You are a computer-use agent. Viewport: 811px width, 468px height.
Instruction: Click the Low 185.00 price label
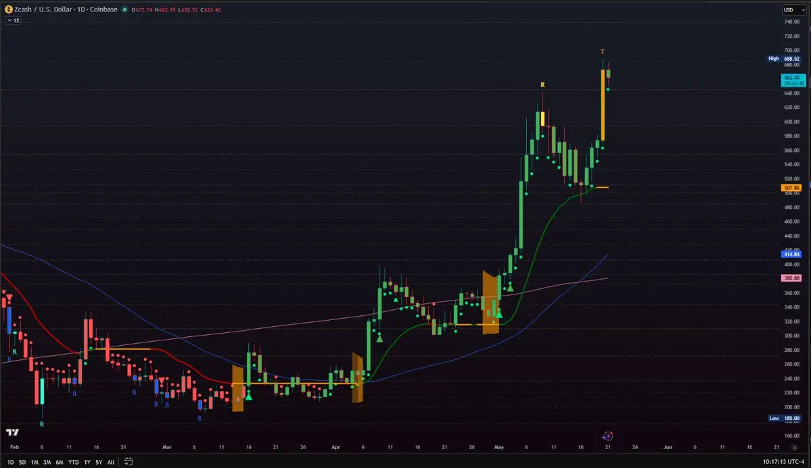785,419
